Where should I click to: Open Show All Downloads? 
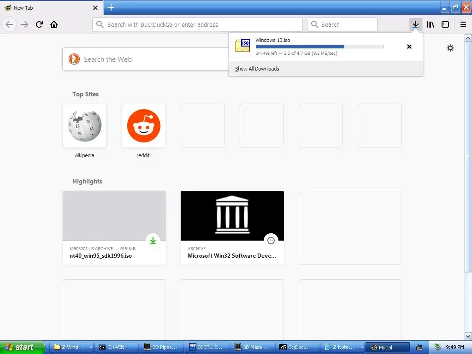(x=257, y=69)
